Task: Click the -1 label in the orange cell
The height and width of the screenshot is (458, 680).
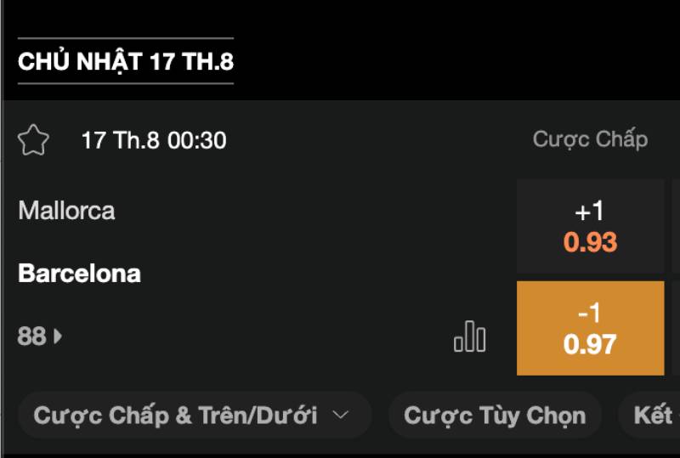Action: (590, 314)
